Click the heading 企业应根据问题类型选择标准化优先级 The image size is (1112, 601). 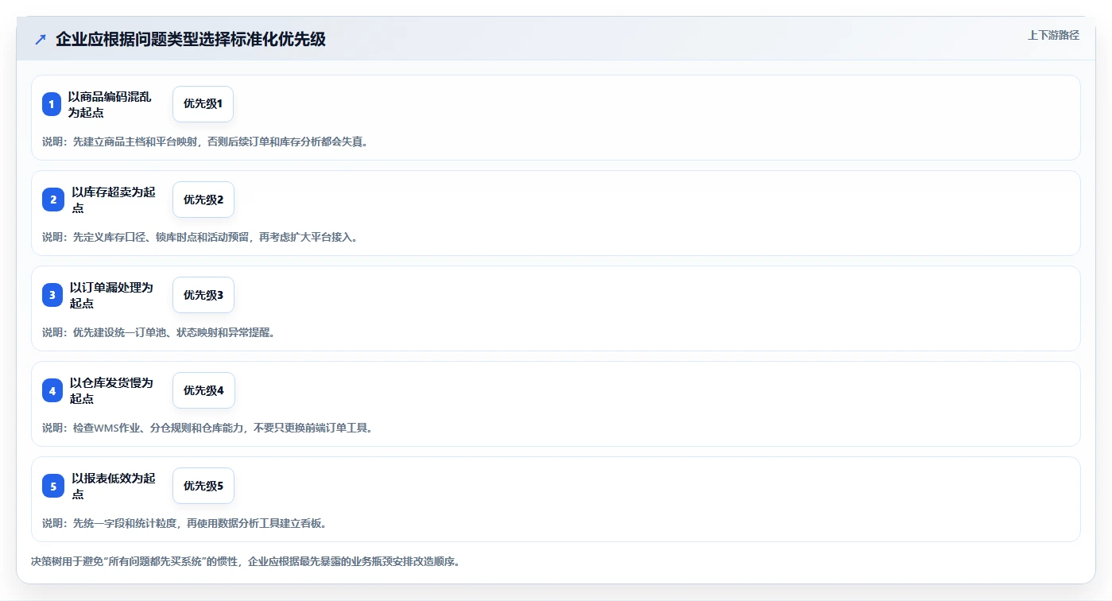(x=191, y=39)
